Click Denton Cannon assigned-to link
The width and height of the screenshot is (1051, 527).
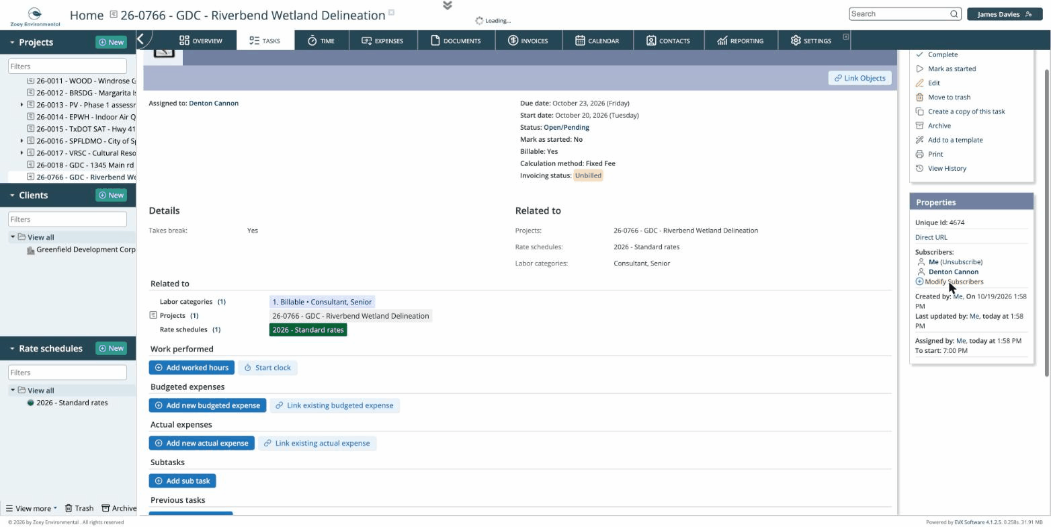pyautogui.click(x=214, y=104)
